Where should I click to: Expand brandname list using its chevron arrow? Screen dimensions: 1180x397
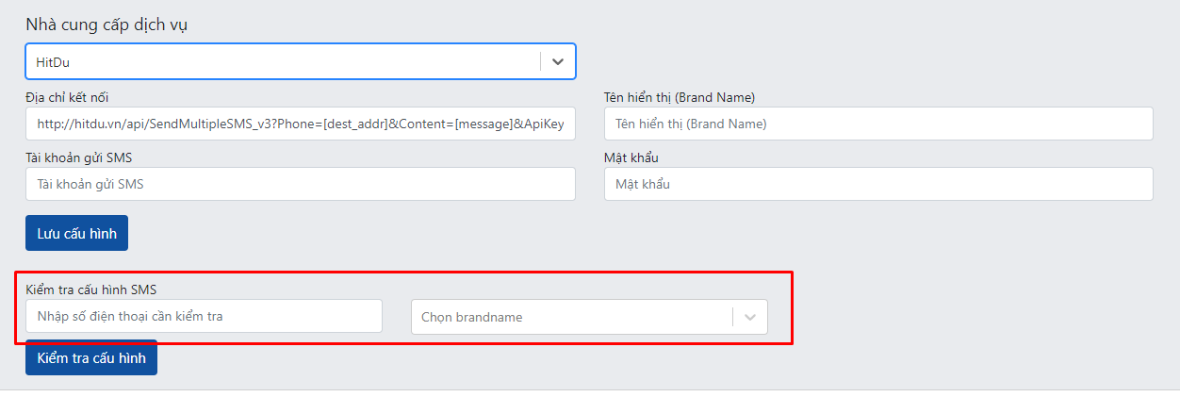pos(750,317)
